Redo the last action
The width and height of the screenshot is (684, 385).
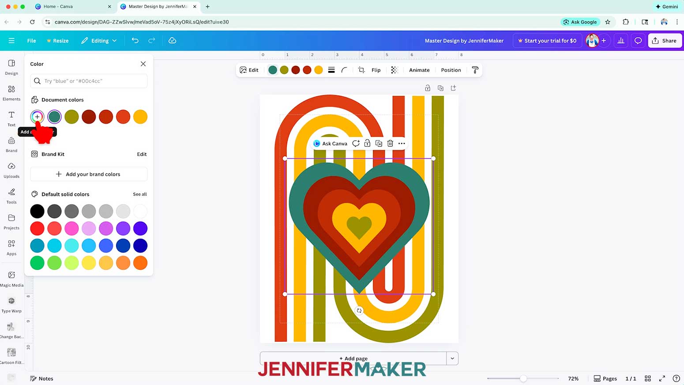click(151, 41)
